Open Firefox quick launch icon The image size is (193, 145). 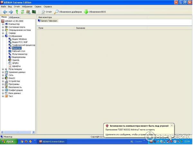click(x=26, y=141)
